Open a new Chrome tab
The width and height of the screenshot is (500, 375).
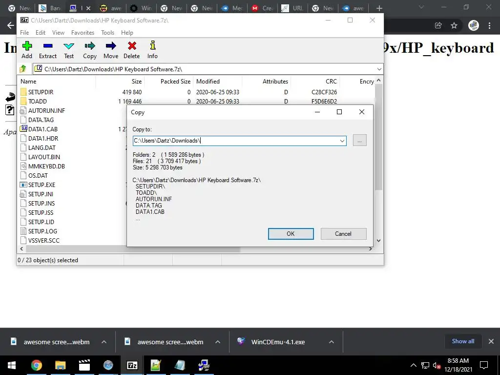pos(379,8)
